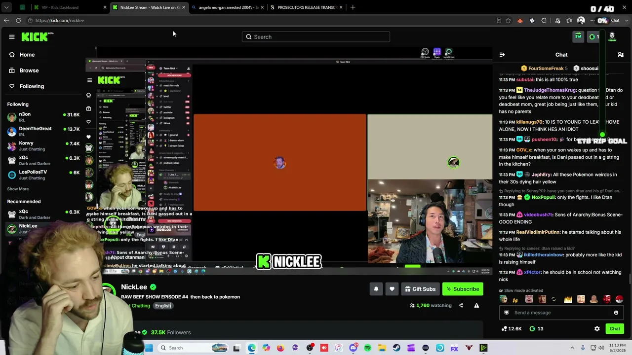Open Browse in the sidebar
The width and height of the screenshot is (632, 355).
tap(29, 71)
